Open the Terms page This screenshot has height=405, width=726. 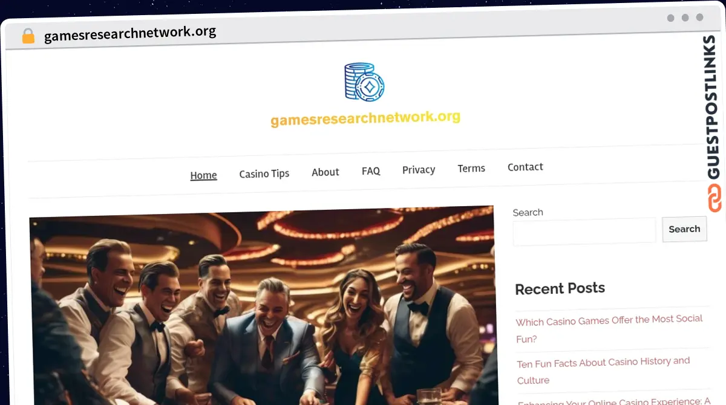tap(471, 169)
